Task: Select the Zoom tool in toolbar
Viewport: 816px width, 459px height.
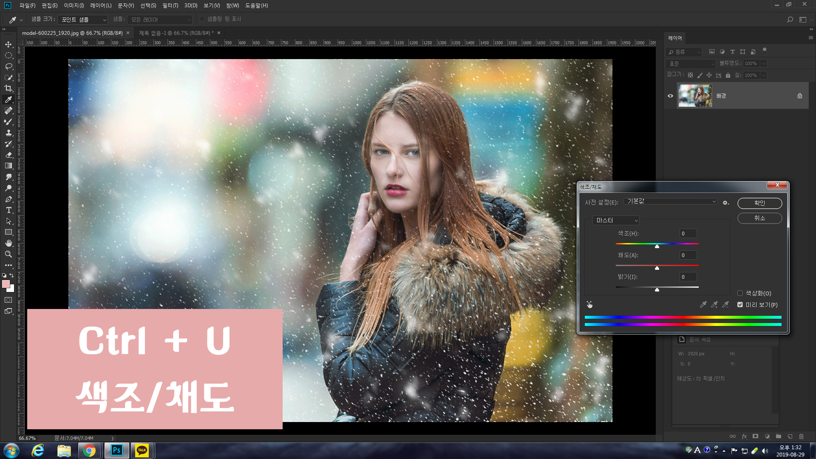Action: [8, 254]
